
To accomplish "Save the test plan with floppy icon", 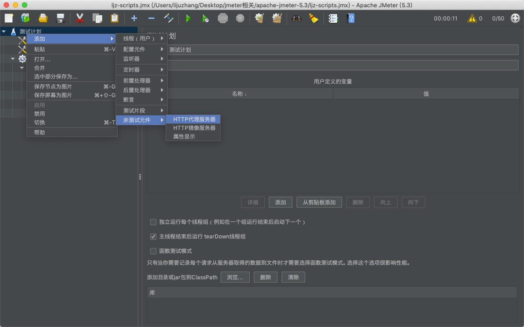I will click(60, 18).
